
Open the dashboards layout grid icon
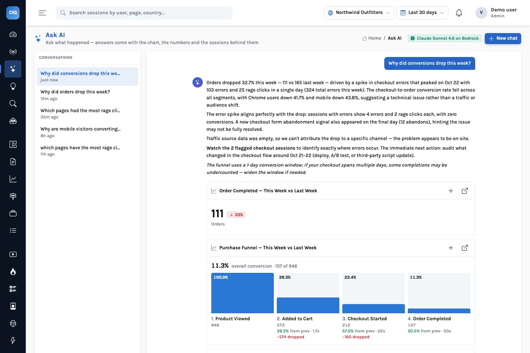[x=13, y=144]
